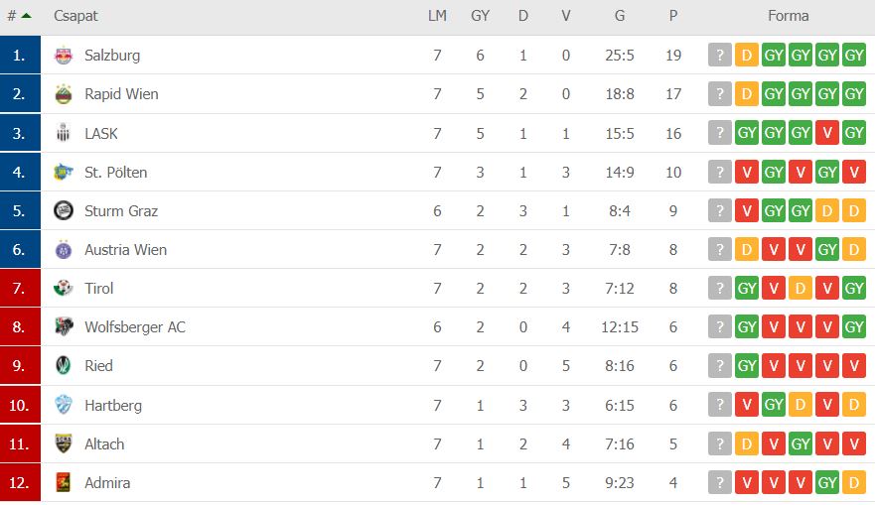This screenshot has height=505, width=875.
Task: Click the Salzburg club crest icon
Action: pyautogui.click(x=64, y=56)
